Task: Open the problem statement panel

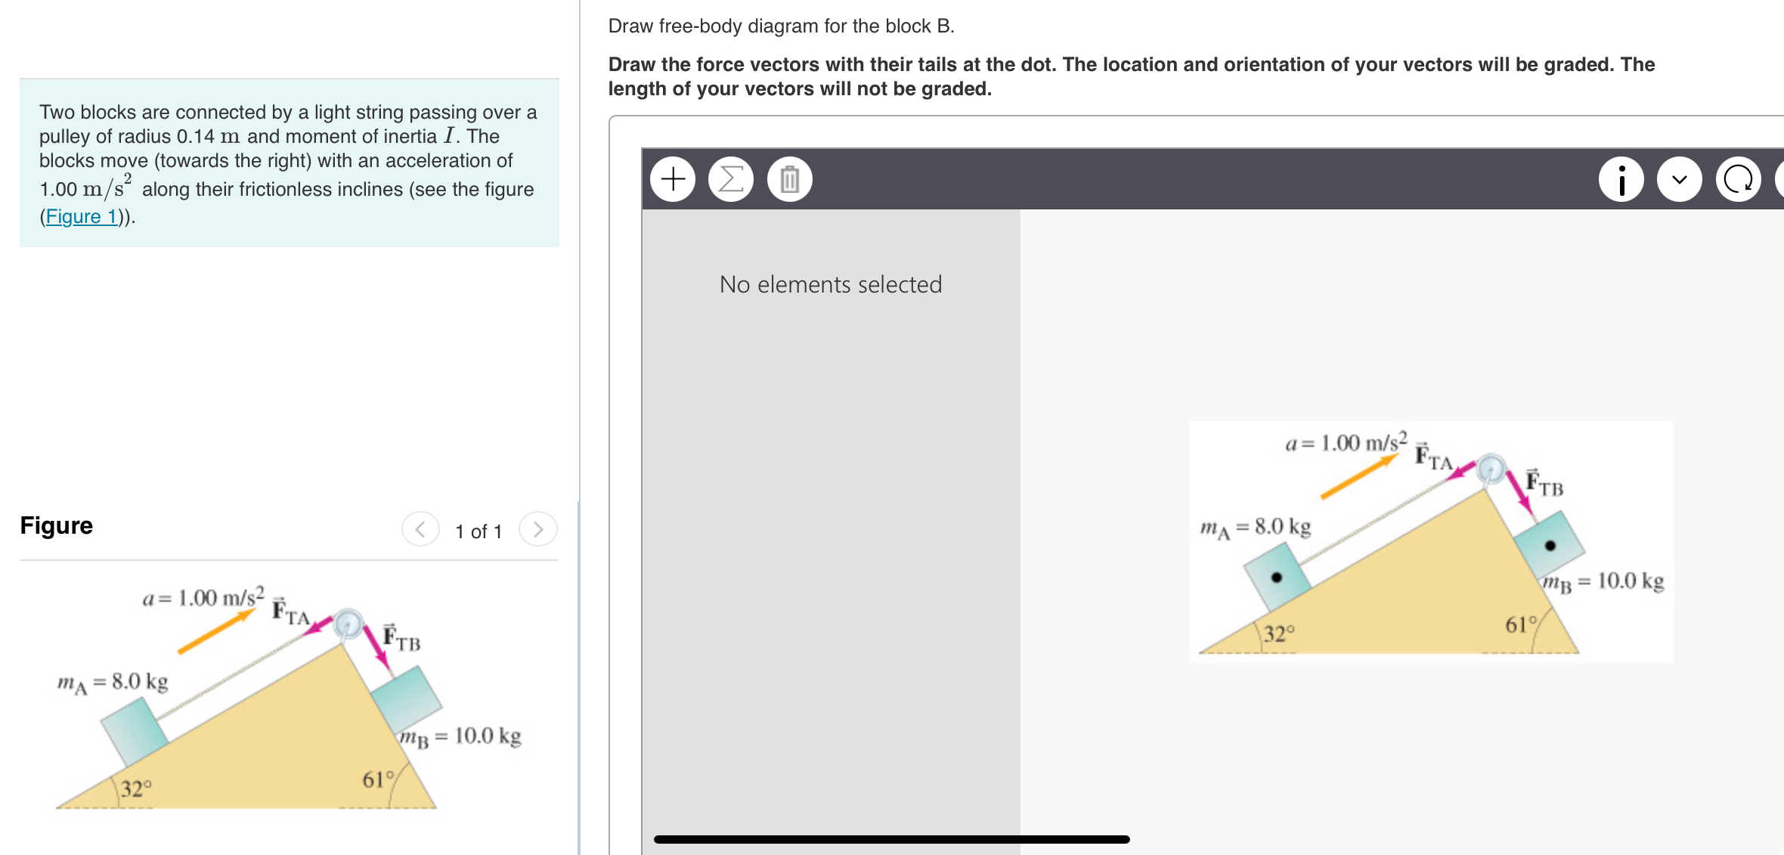Action: (287, 163)
